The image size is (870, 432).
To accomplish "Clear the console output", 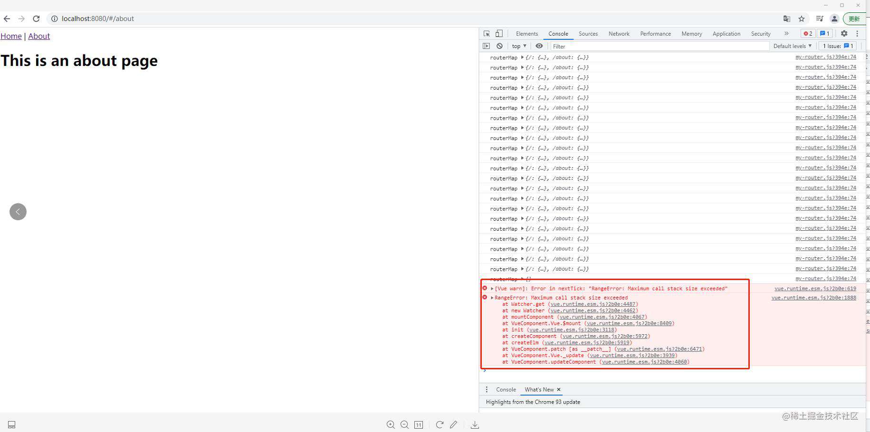I will point(499,46).
